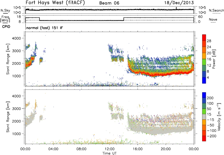This screenshot has width=224, height=155.
Task: Click the gray segment of the Velocity color bar
Action: 204,117
